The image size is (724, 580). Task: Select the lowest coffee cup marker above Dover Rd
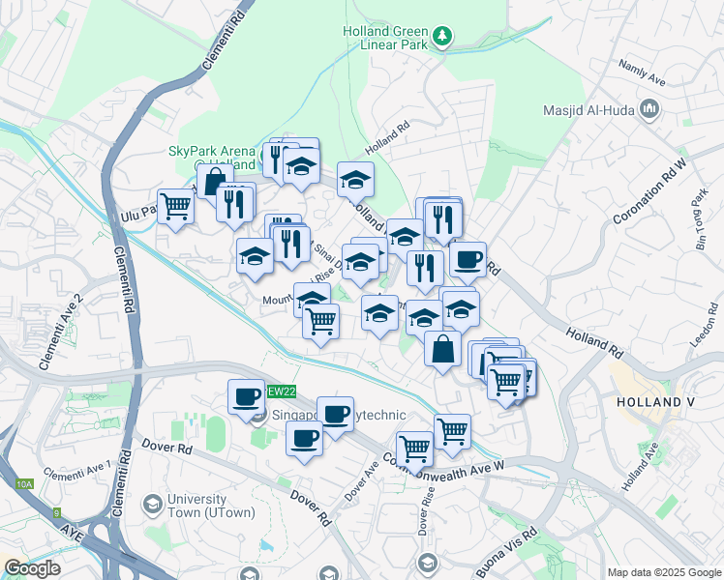(x=304, y=440)
